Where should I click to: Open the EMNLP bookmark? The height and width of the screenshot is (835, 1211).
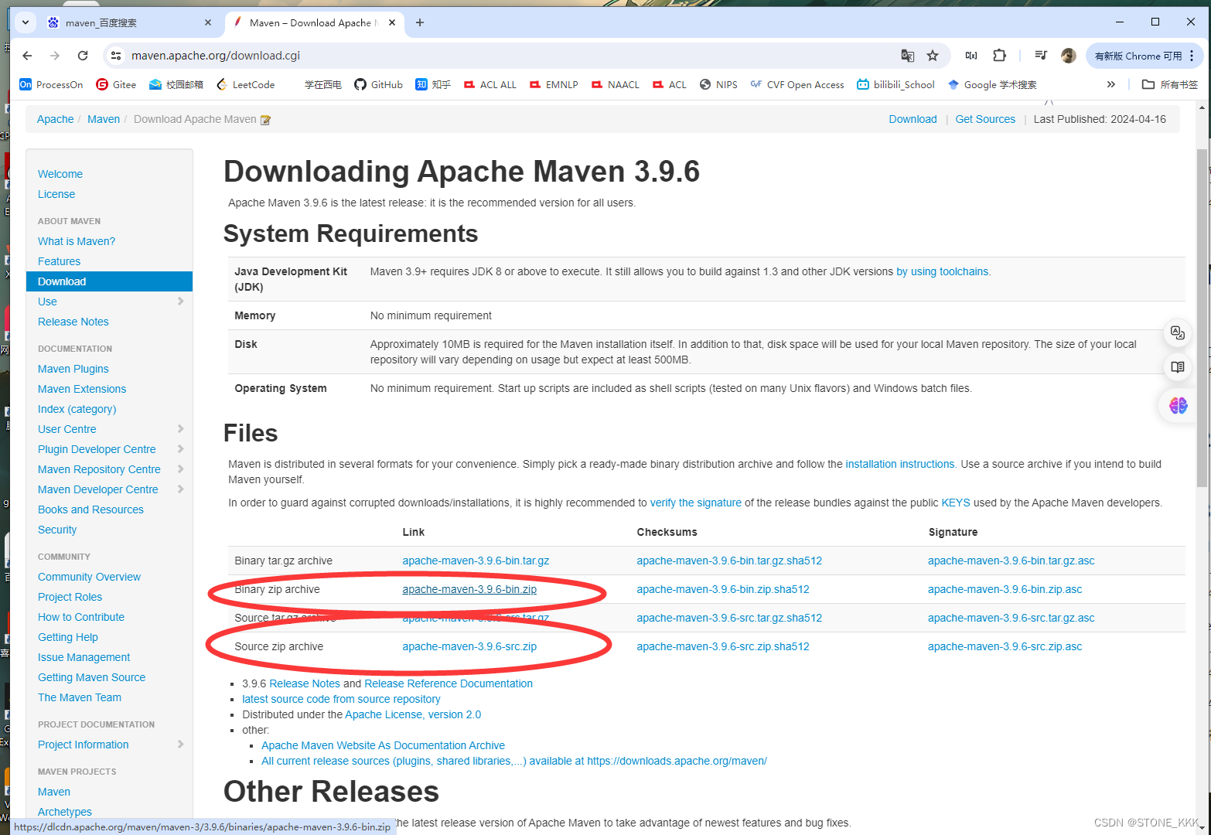coord(554,84)
